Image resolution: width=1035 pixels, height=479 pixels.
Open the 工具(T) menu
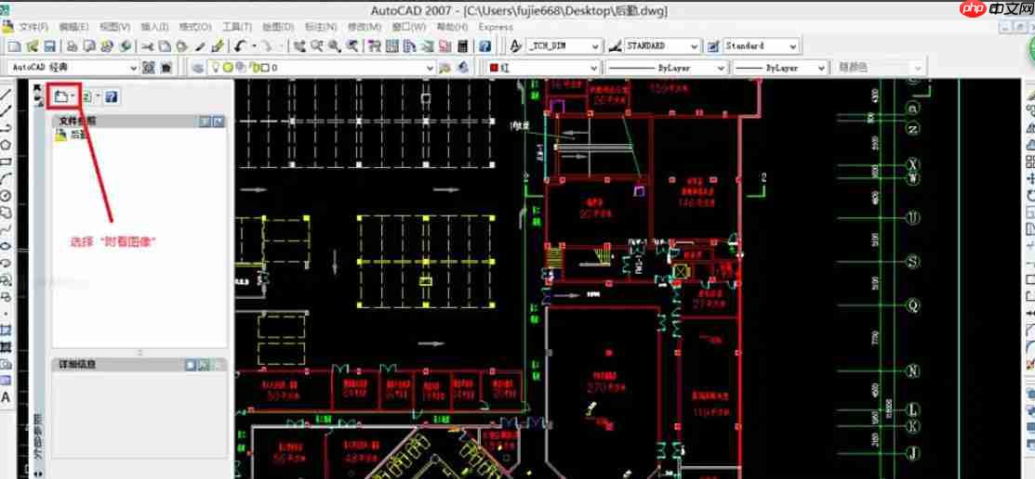point(237,27)
